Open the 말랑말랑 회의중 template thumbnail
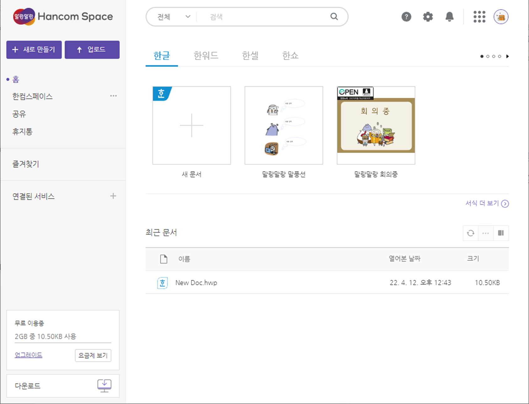This screenshot has width=529, height=404. coord(376,125)
